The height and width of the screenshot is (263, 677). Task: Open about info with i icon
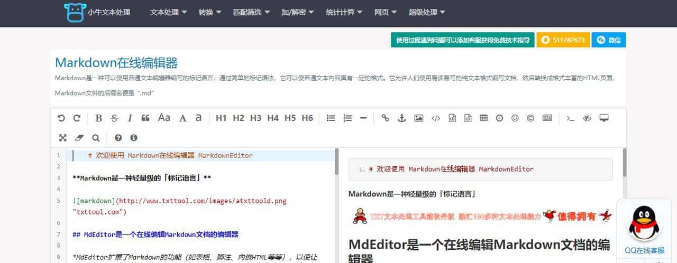point(134,138)
